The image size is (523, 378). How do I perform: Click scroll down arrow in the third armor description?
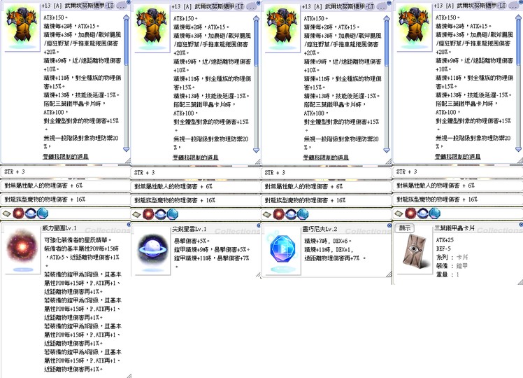[387, 149]
